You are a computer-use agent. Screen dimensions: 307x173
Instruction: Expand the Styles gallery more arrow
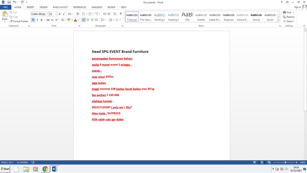coord(278,21)
